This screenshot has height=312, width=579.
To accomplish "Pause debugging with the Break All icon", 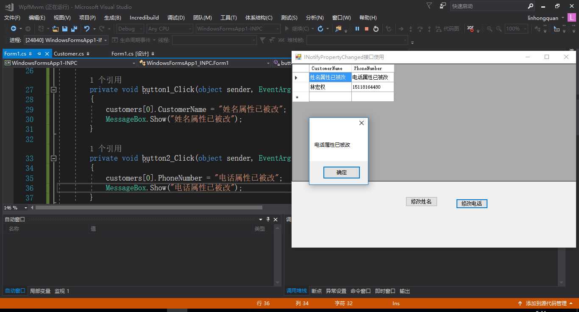I will [357, 29].
